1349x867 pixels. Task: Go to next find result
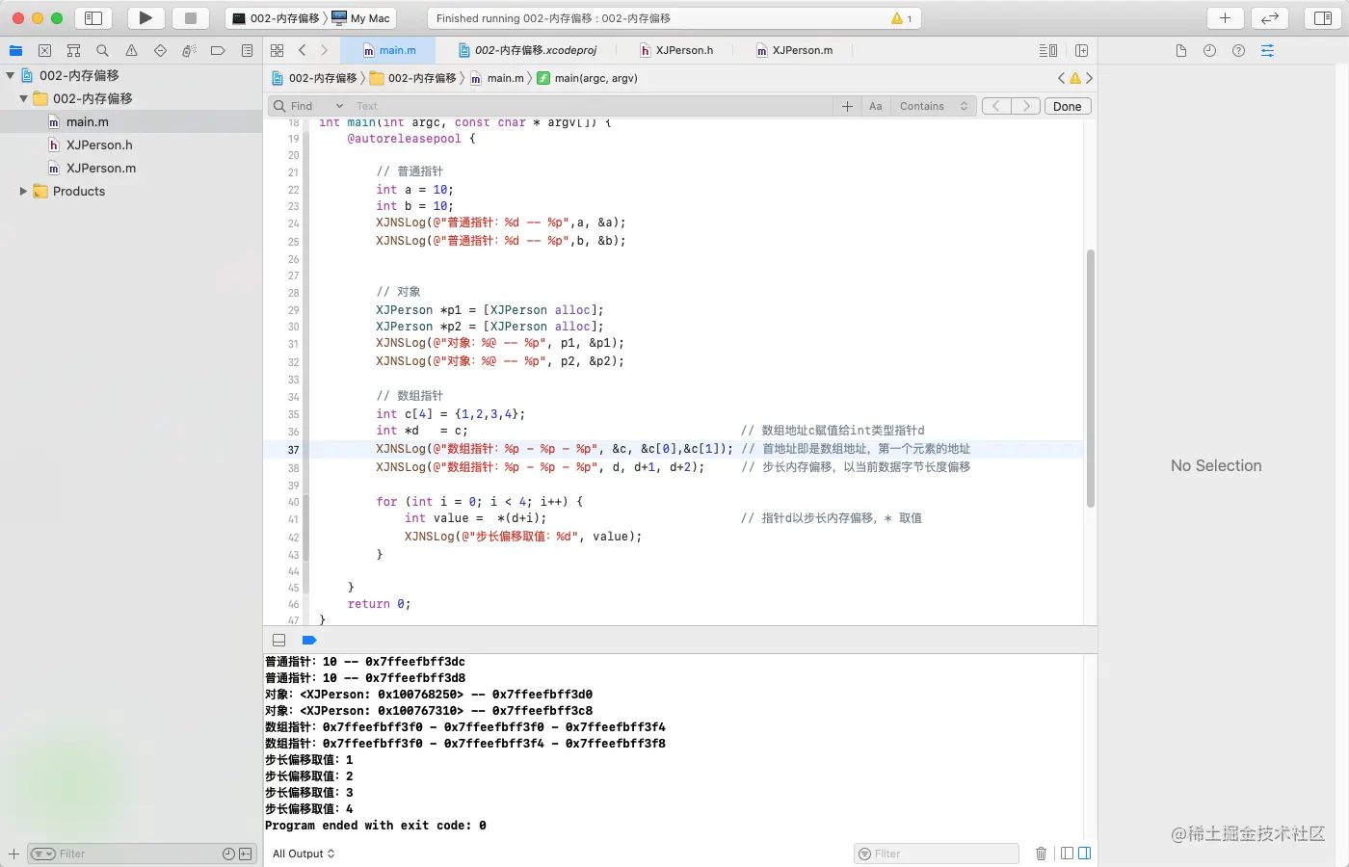[x=1026, y=106]
